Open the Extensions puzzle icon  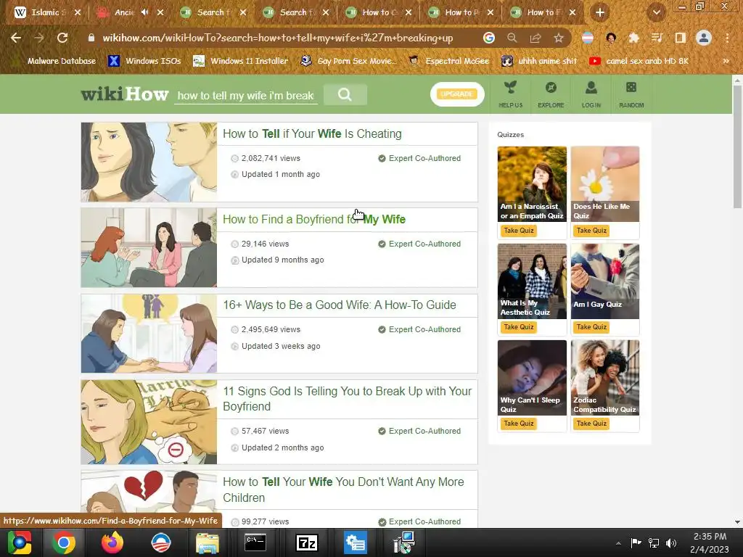click(x=633, y=38)
